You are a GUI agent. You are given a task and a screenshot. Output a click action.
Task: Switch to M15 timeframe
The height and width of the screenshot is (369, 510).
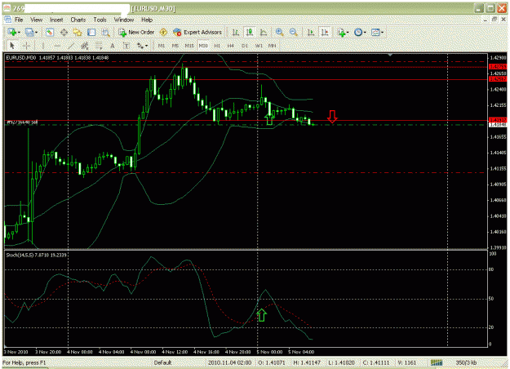[189, 46]
